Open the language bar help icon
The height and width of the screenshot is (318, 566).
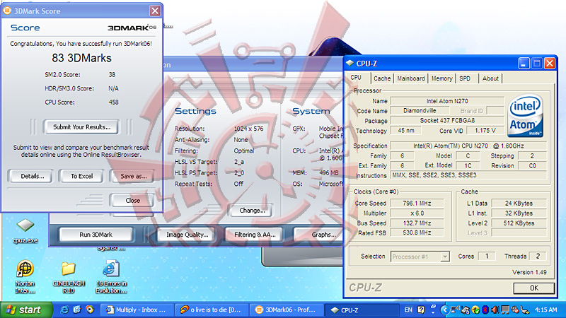click(421, 310)
